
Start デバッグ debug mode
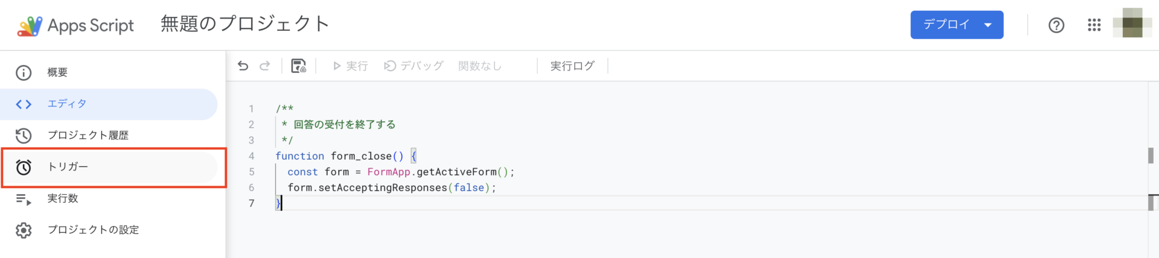point(413,66)
